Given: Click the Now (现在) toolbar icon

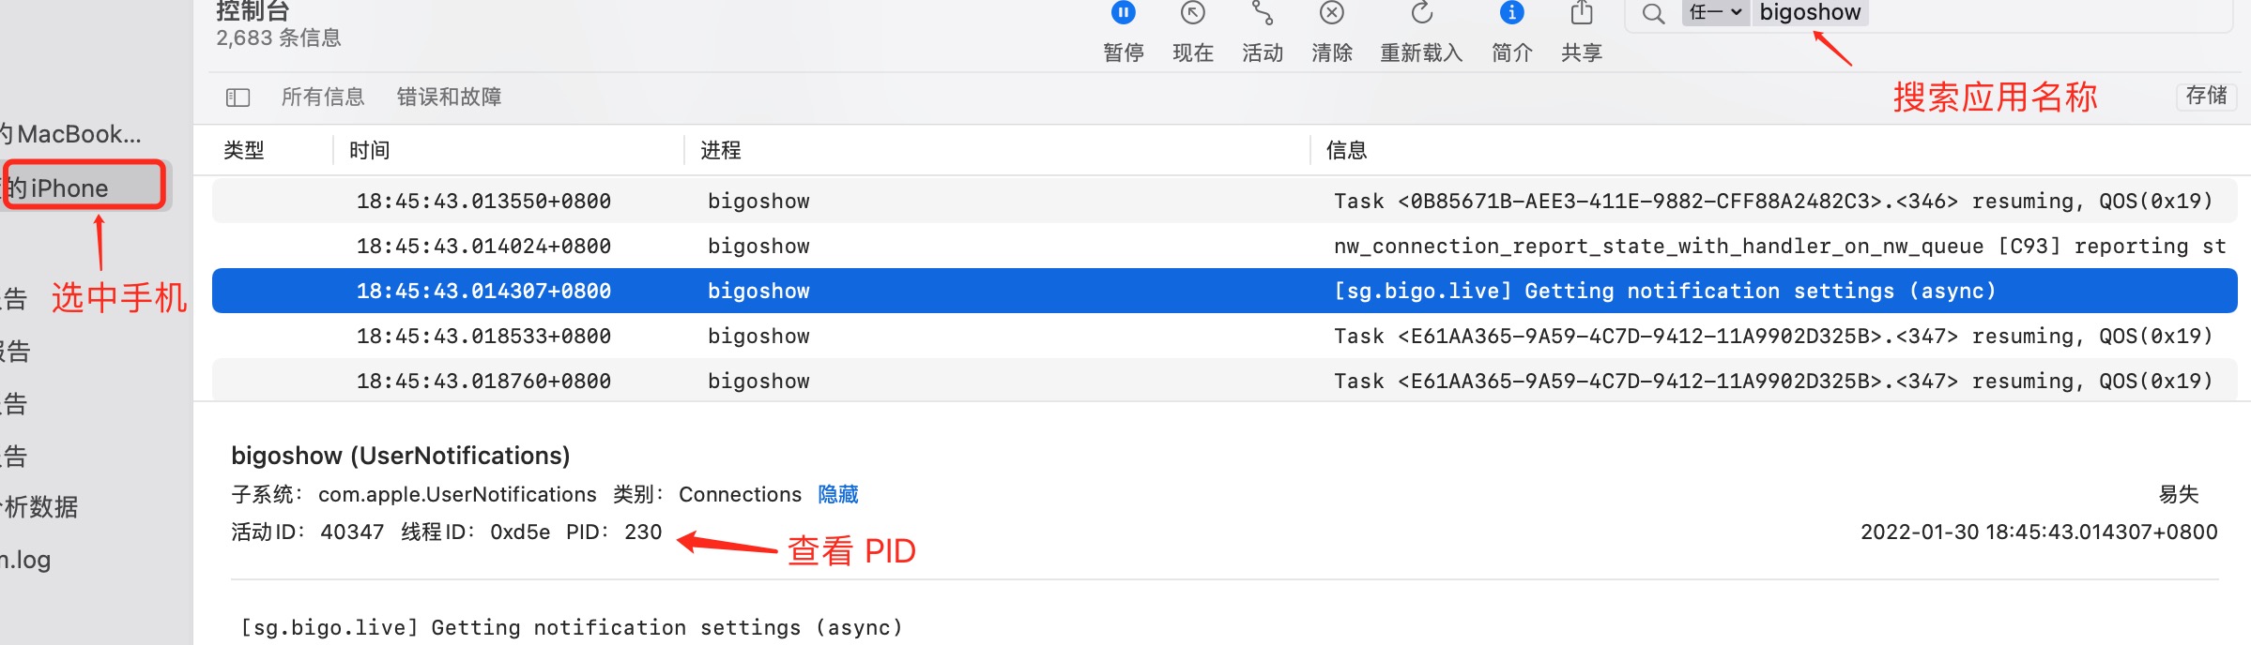Looking at the screenshot, I should point(1192,13).
